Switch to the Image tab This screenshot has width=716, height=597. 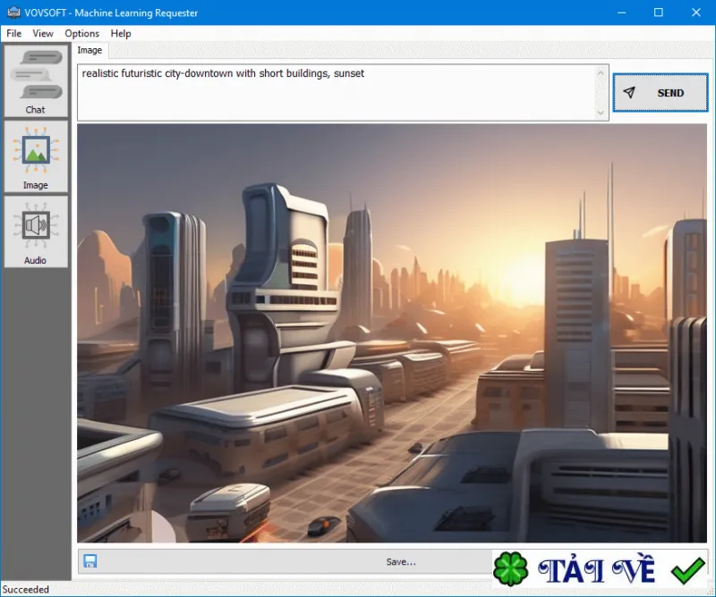tap(90, 50)
